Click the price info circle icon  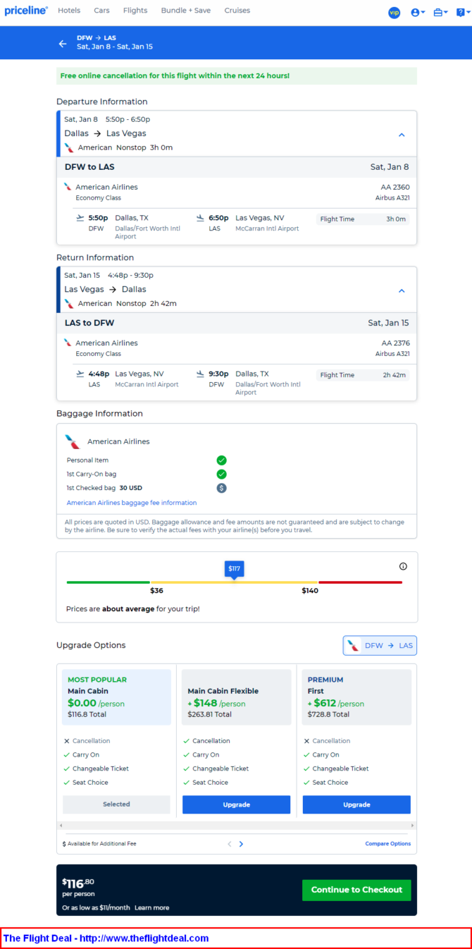[403, 566]
